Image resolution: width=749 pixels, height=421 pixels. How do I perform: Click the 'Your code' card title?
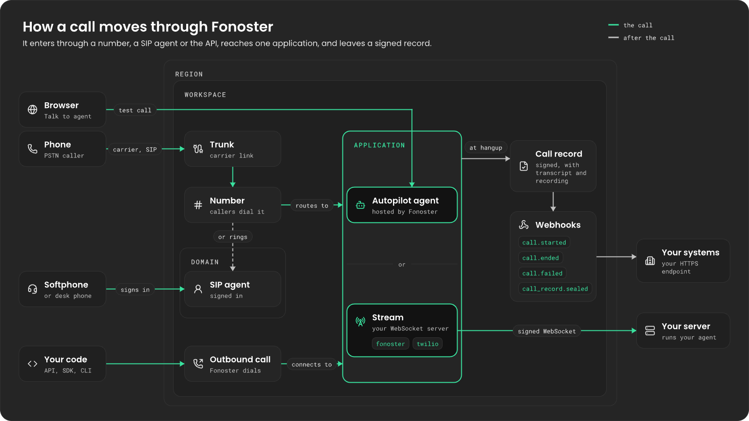[65, 359]
